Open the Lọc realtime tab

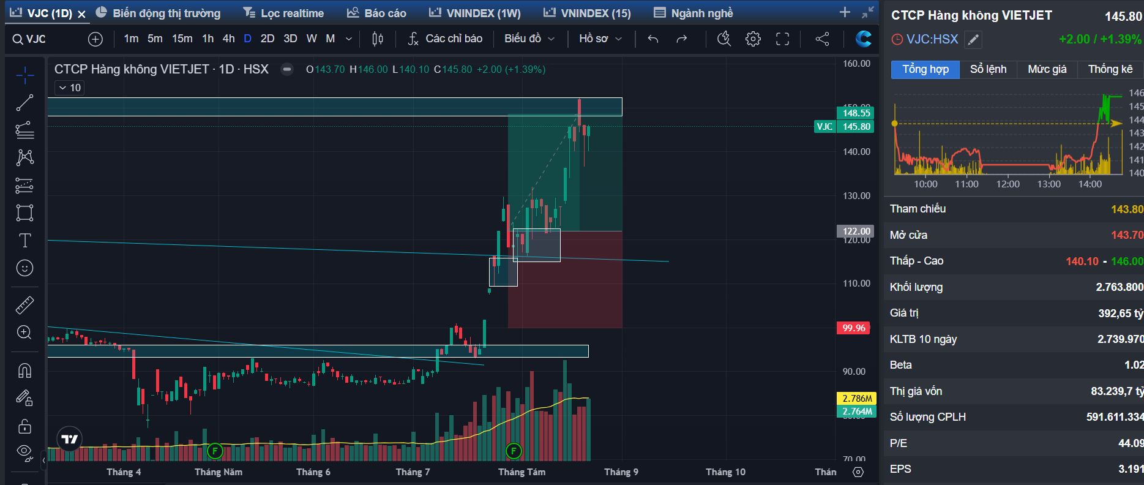(283, 13)
